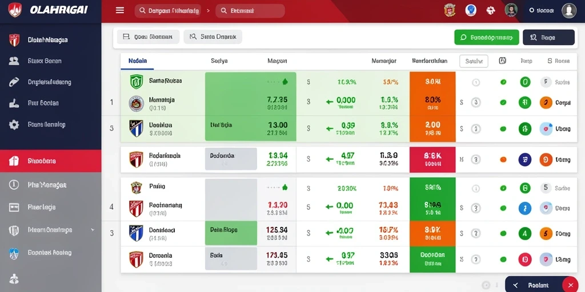This screenshot has height=292, width=585.
Task: Click the green Sonadopmisty button
Action: tap(487, 37)
